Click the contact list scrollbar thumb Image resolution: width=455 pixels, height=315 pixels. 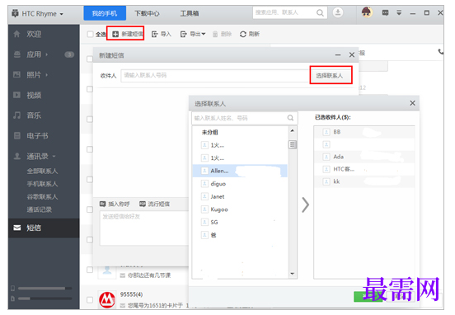point(293,144)
